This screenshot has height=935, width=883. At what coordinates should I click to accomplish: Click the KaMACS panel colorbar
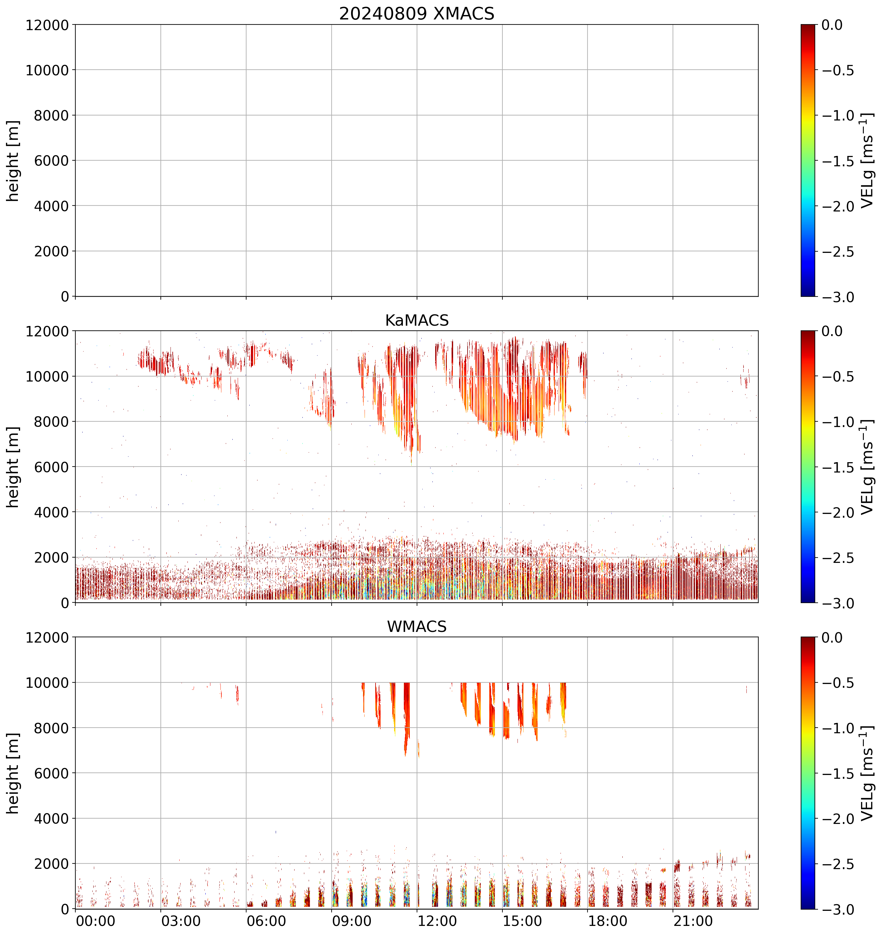coord(808,467)
